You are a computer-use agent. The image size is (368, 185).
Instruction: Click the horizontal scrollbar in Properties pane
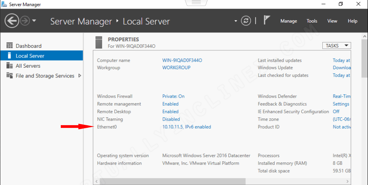pos(172,181)
